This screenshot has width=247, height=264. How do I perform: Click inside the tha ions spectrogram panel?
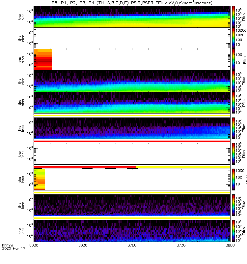click(132, 128)
